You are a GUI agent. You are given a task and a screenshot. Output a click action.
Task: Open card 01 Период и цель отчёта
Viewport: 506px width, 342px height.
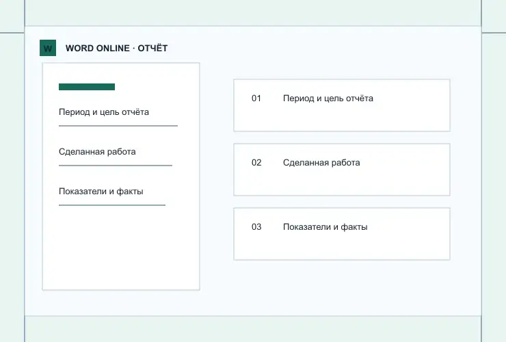tap(342, 105)
